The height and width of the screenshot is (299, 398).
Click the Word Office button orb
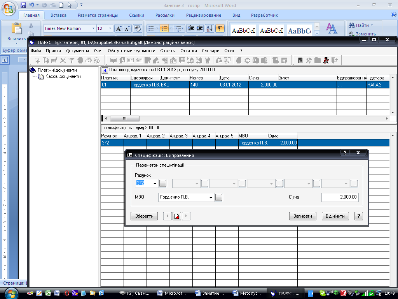(x=9, y=9)
